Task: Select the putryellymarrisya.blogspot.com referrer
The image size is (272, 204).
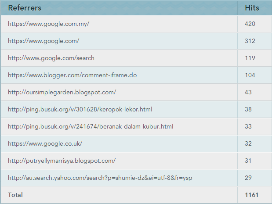Action: click(x=62, y=161)
